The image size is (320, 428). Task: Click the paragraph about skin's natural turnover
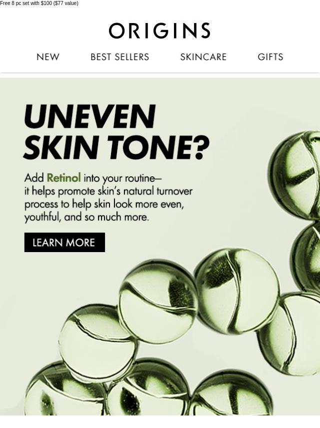tap(108, 197)
